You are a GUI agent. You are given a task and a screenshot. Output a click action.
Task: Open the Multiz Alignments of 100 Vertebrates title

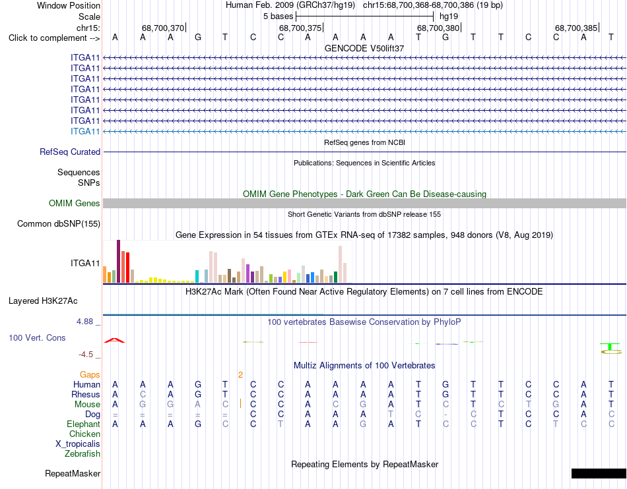point(364,366)
